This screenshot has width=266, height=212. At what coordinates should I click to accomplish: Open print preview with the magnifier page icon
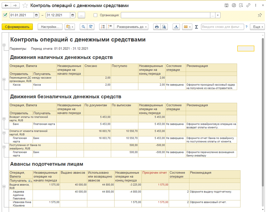pos(164,27)
